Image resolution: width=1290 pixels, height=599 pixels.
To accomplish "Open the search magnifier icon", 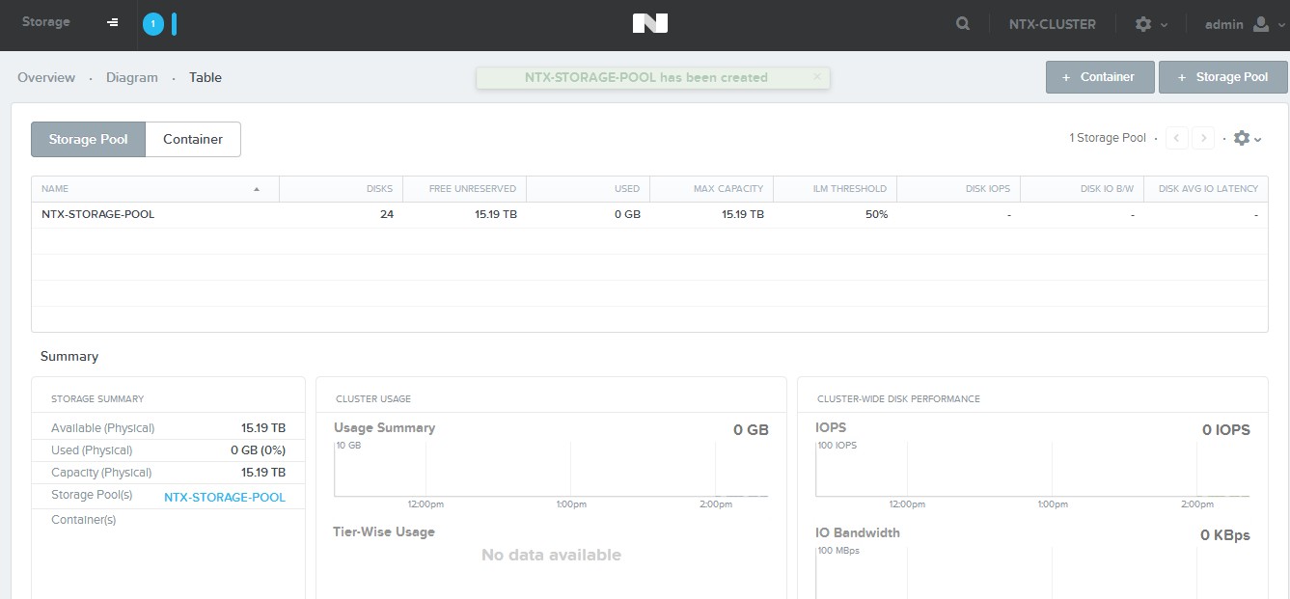I will click(x=963, y=24).
